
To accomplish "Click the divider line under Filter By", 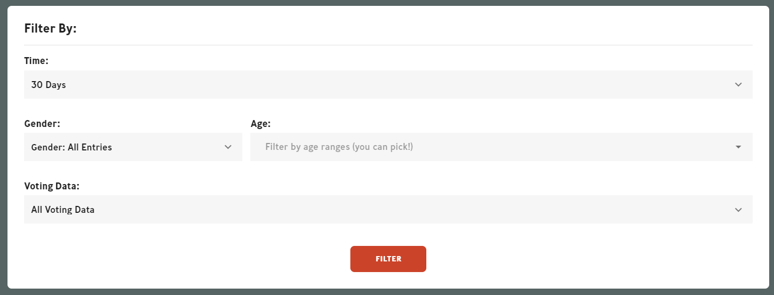I will point(388,45).
